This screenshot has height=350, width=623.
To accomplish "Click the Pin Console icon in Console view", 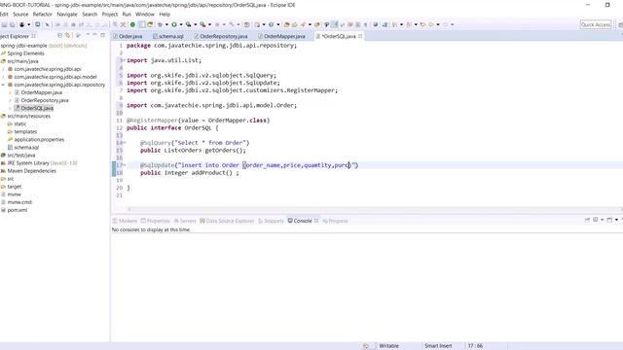I will [587, 220].
